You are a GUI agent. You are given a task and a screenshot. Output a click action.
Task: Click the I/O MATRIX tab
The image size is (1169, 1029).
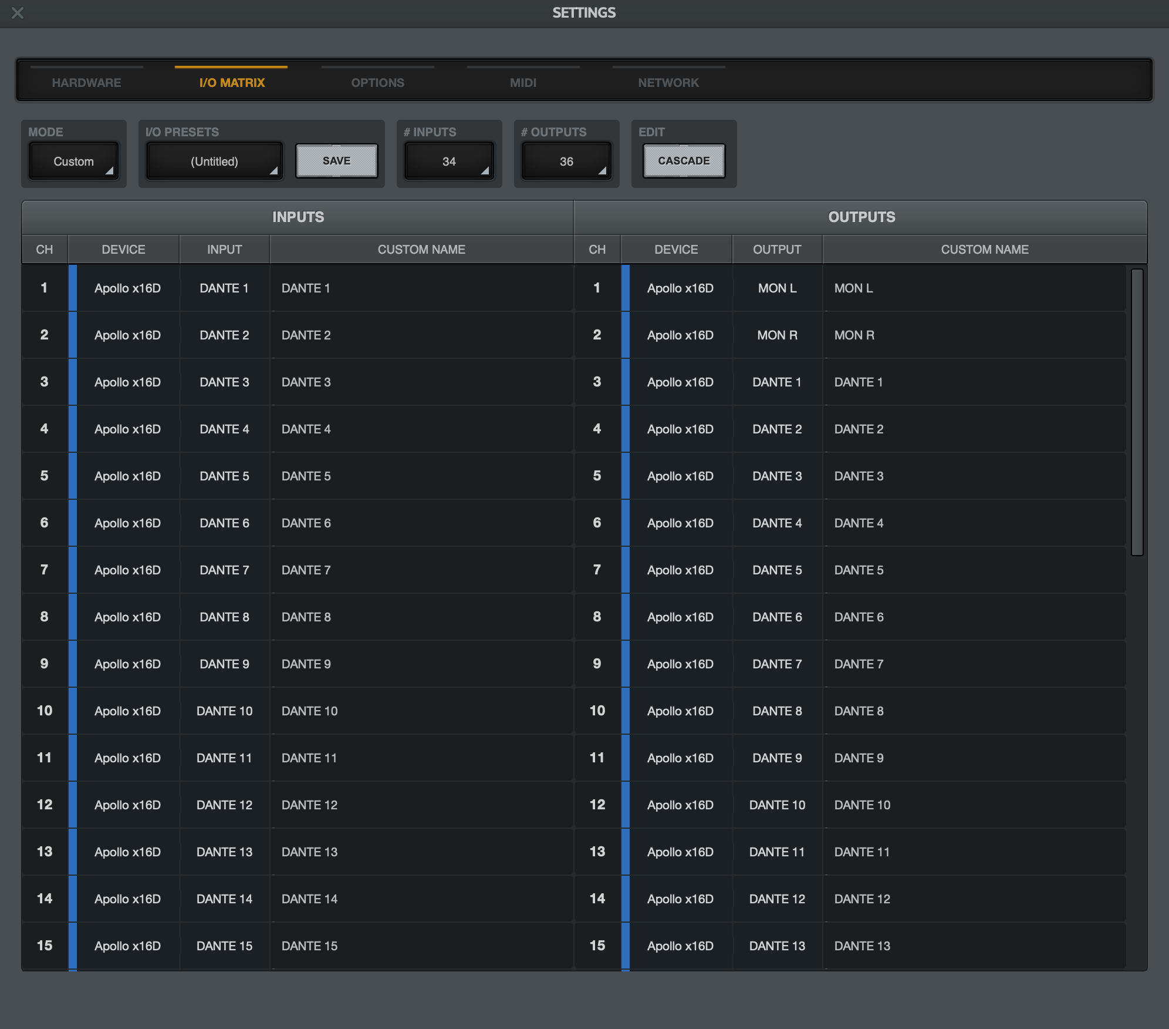point(232,82)
